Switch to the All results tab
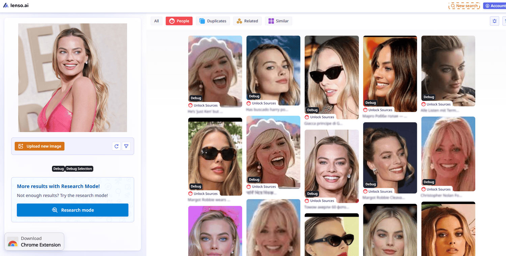The width and height of the screenshot is (506, 256). click(156, 21)
